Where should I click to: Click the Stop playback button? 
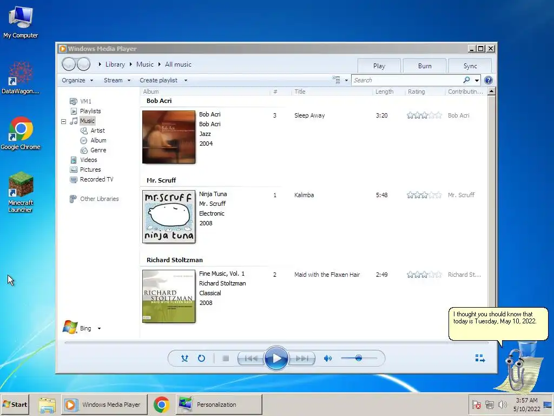226,359
